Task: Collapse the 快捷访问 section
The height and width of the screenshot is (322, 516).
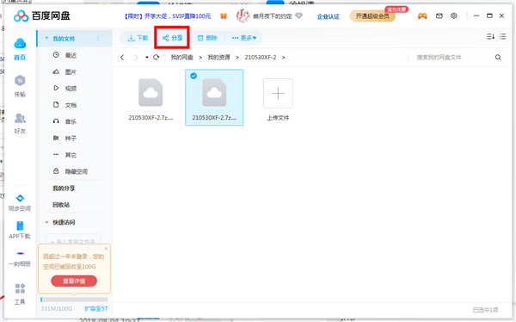Action: click(46, 222)
